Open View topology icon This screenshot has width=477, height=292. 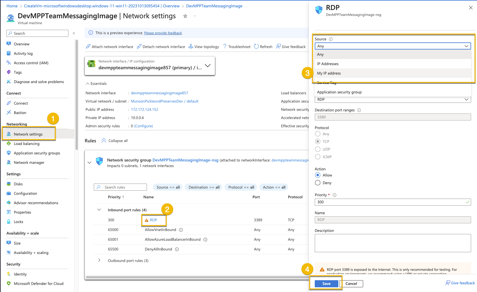coord(191,47)
